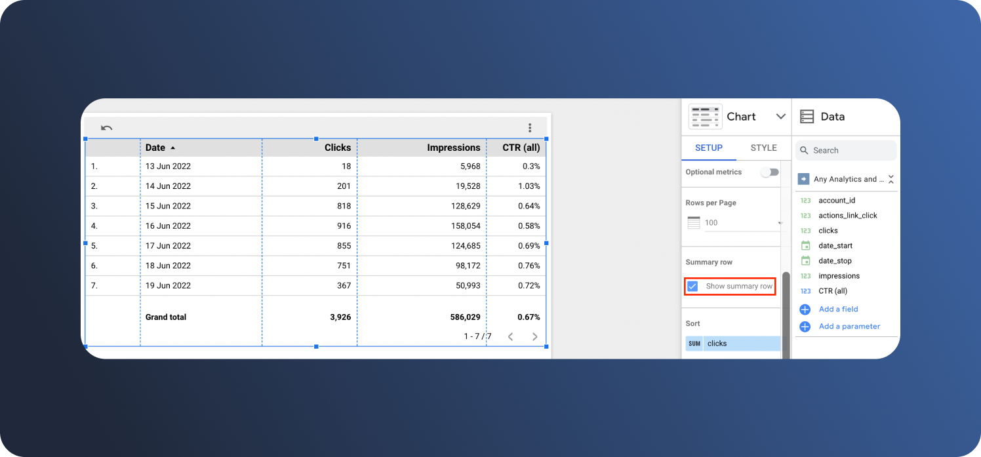Click the previous page arrow below the table
The width and height of the screenshot is (981, 457).
pos(510,336)
